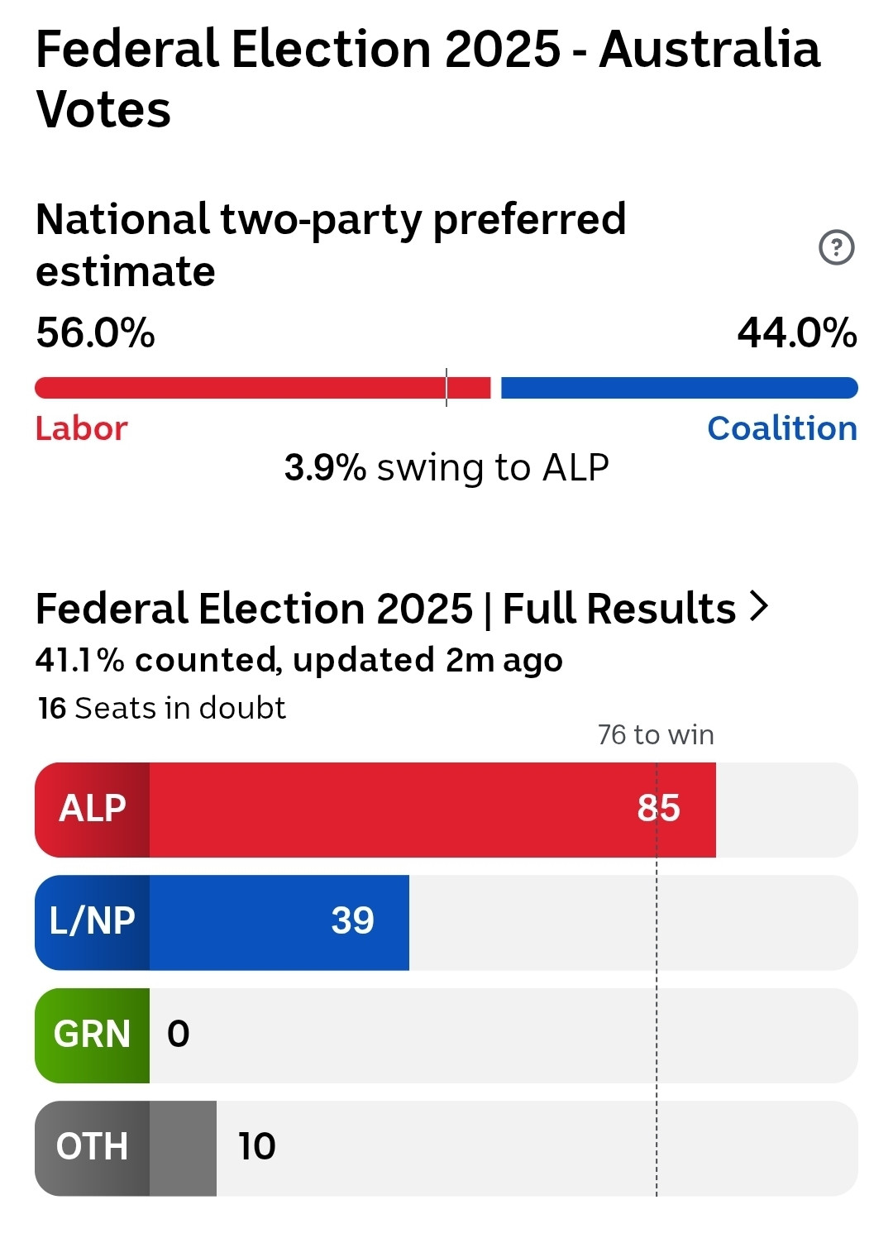
Task: Select the grey OTH party label
Action: click(93, 1147)
